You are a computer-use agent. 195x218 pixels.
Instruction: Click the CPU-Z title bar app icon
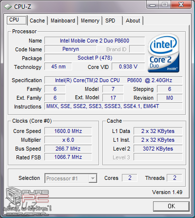(x=8, y=7)
